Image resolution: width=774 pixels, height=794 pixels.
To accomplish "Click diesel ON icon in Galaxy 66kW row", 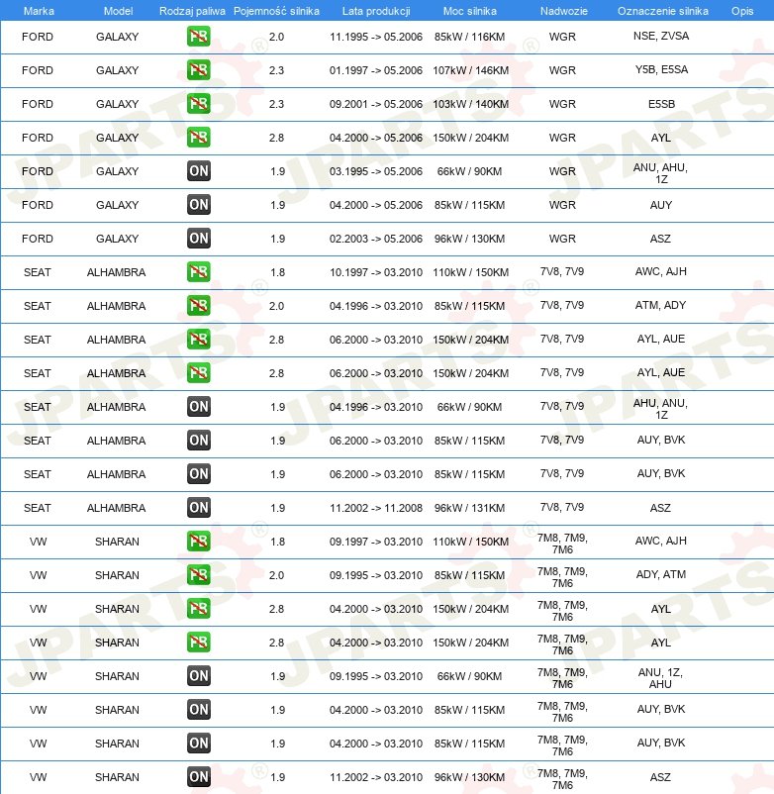I will (x=198, y=171).
